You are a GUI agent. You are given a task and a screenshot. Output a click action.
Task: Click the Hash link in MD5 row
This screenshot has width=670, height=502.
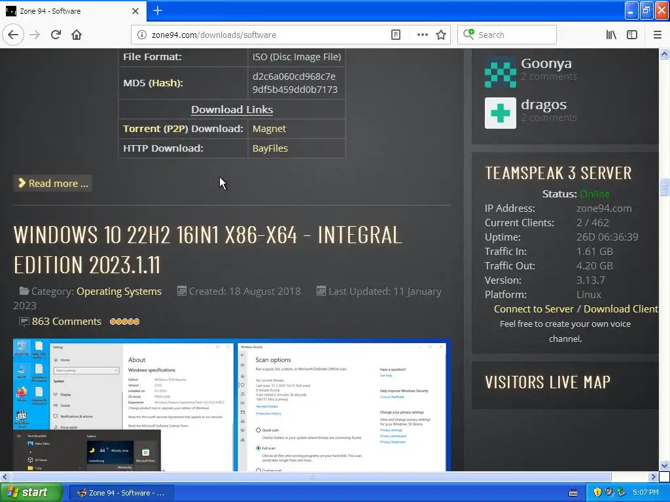pos(164,83)
